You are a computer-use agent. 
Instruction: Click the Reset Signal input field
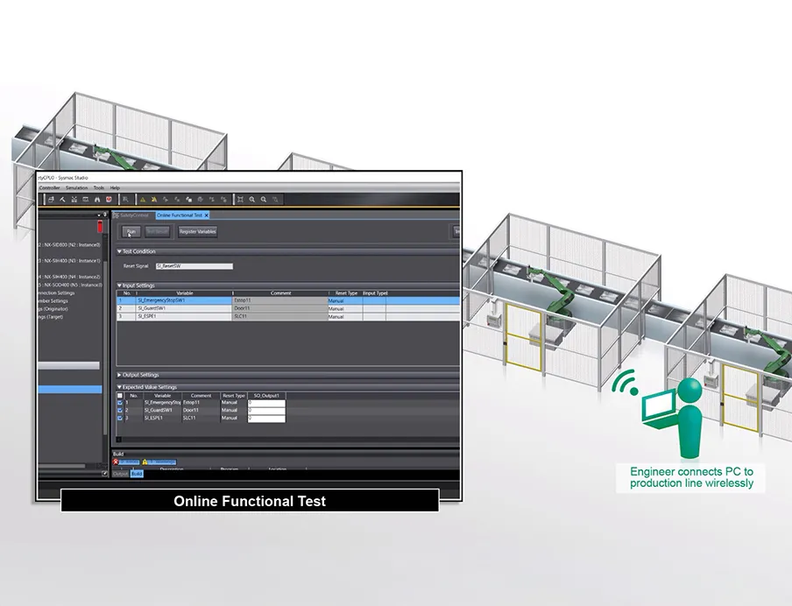pyautogui.click(x=194, y=265)
